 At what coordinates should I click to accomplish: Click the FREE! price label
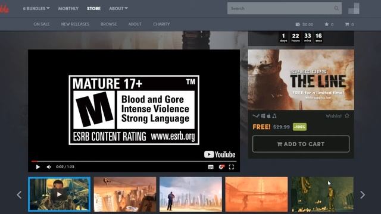pyautogui.click(x=261, y=127)
